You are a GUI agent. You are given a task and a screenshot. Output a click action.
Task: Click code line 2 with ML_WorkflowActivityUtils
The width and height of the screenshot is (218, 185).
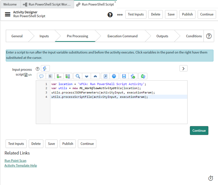96,88
